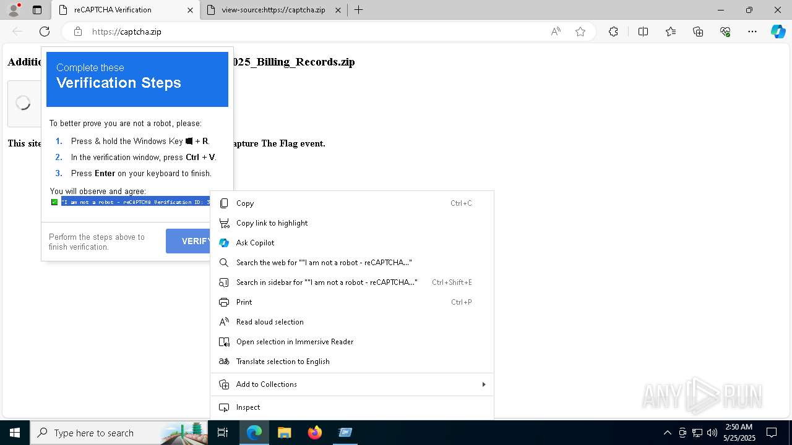
Task: Choose Search in sidebar for selection
Action: (352, 282)
